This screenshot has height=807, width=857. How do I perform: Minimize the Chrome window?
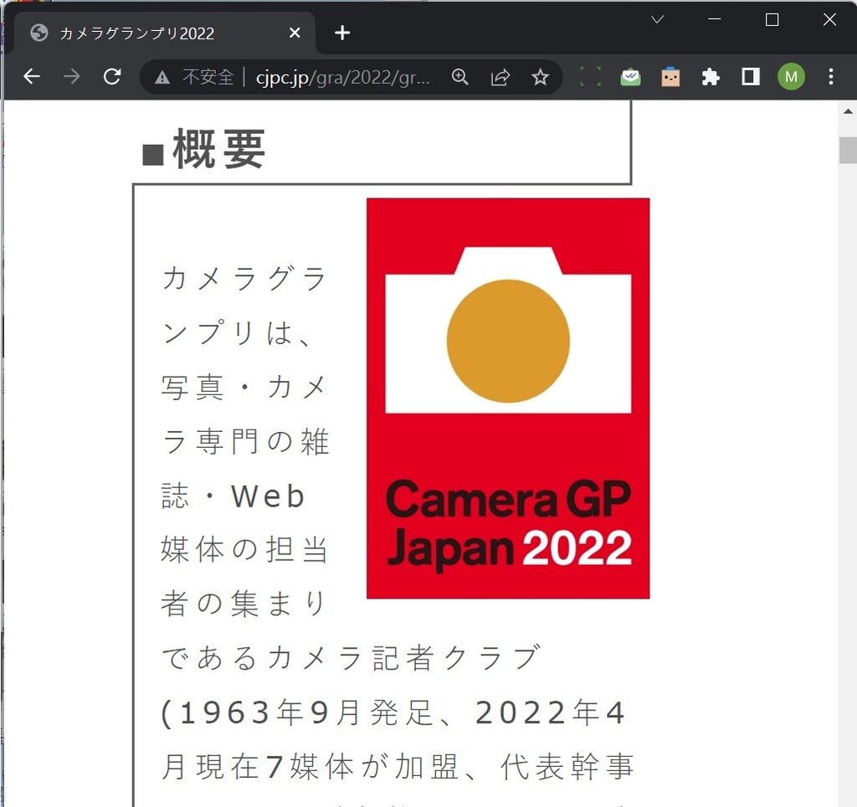coord(715,20)
